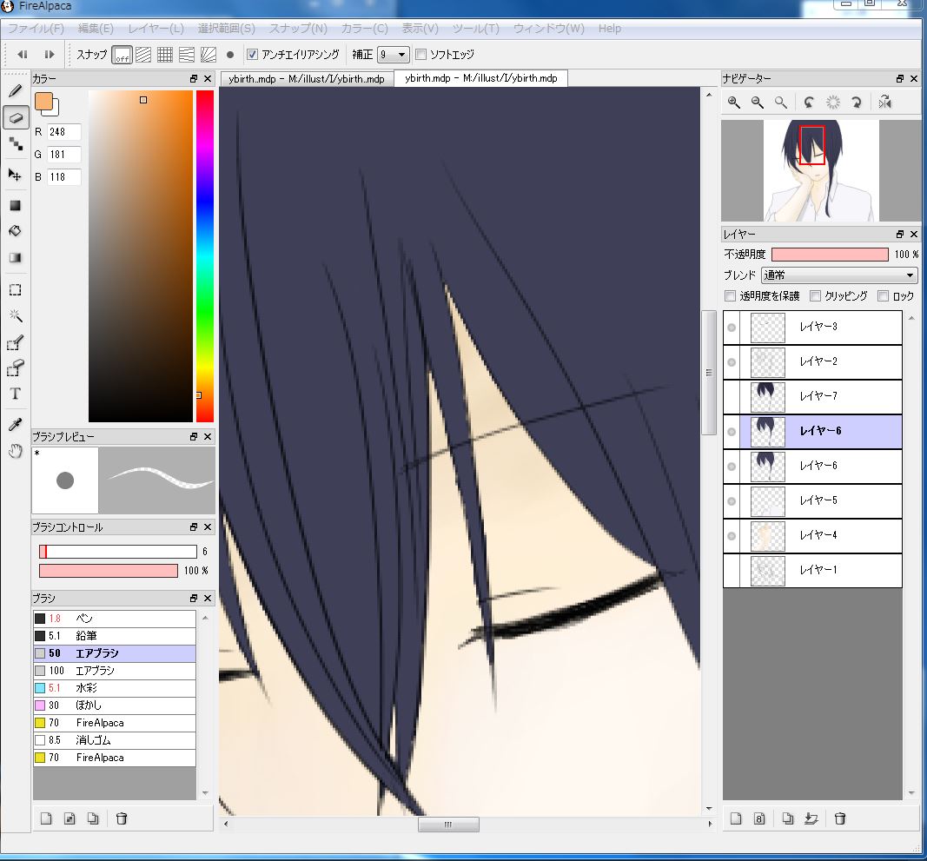Expand the ブレンド mode dropdown
Image resolution: width=927 pixels, height=861 pixels.
pyautogui.click(x=838, y=275)
